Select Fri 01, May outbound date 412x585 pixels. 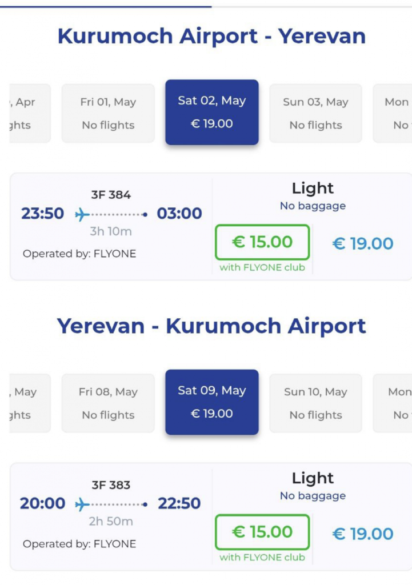108,113
